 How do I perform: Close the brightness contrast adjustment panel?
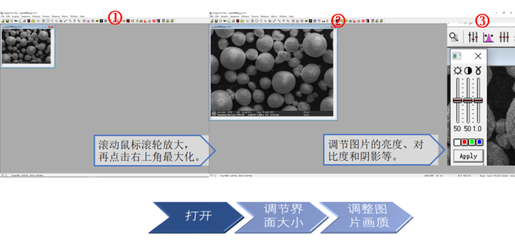point(478,56)
